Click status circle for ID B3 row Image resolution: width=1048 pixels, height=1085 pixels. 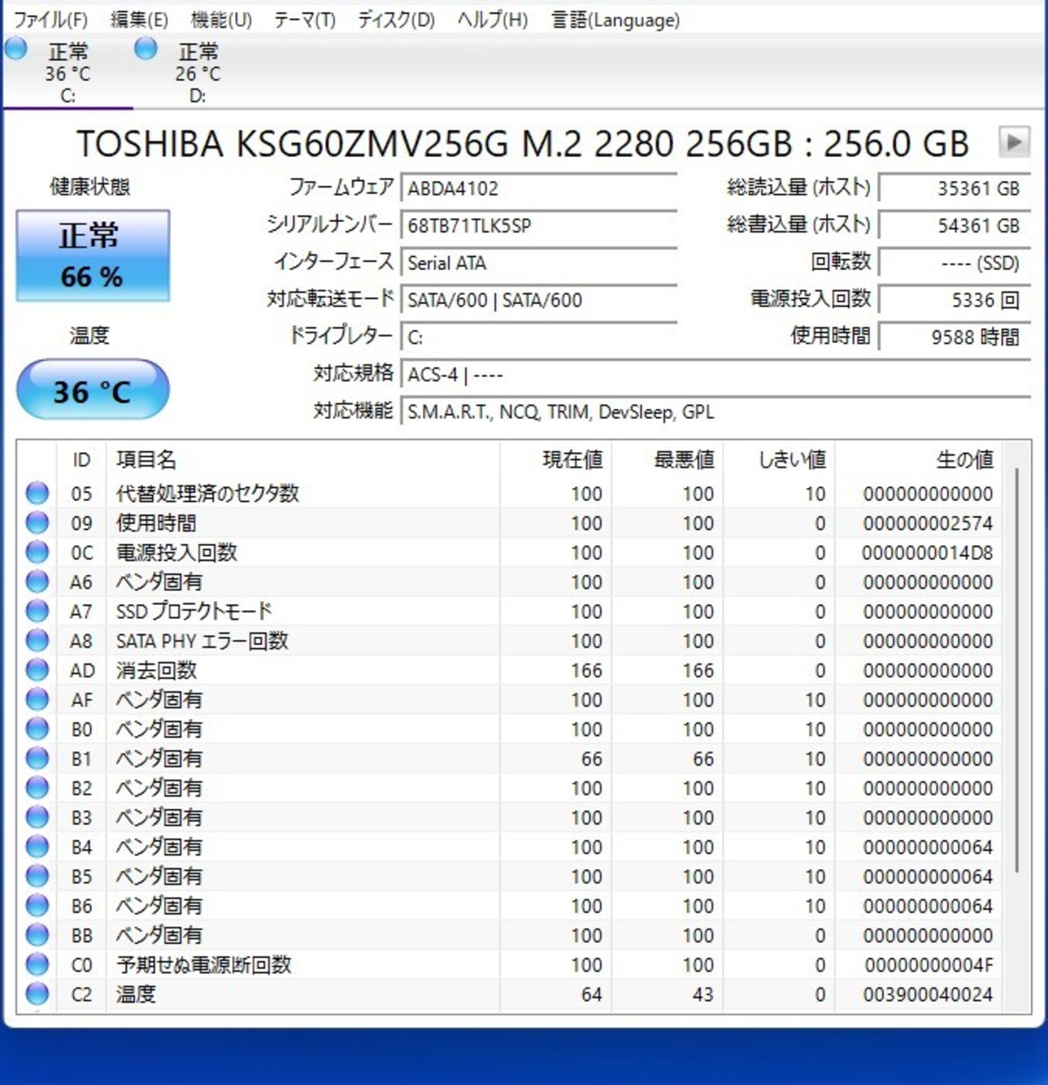point(37,817)
